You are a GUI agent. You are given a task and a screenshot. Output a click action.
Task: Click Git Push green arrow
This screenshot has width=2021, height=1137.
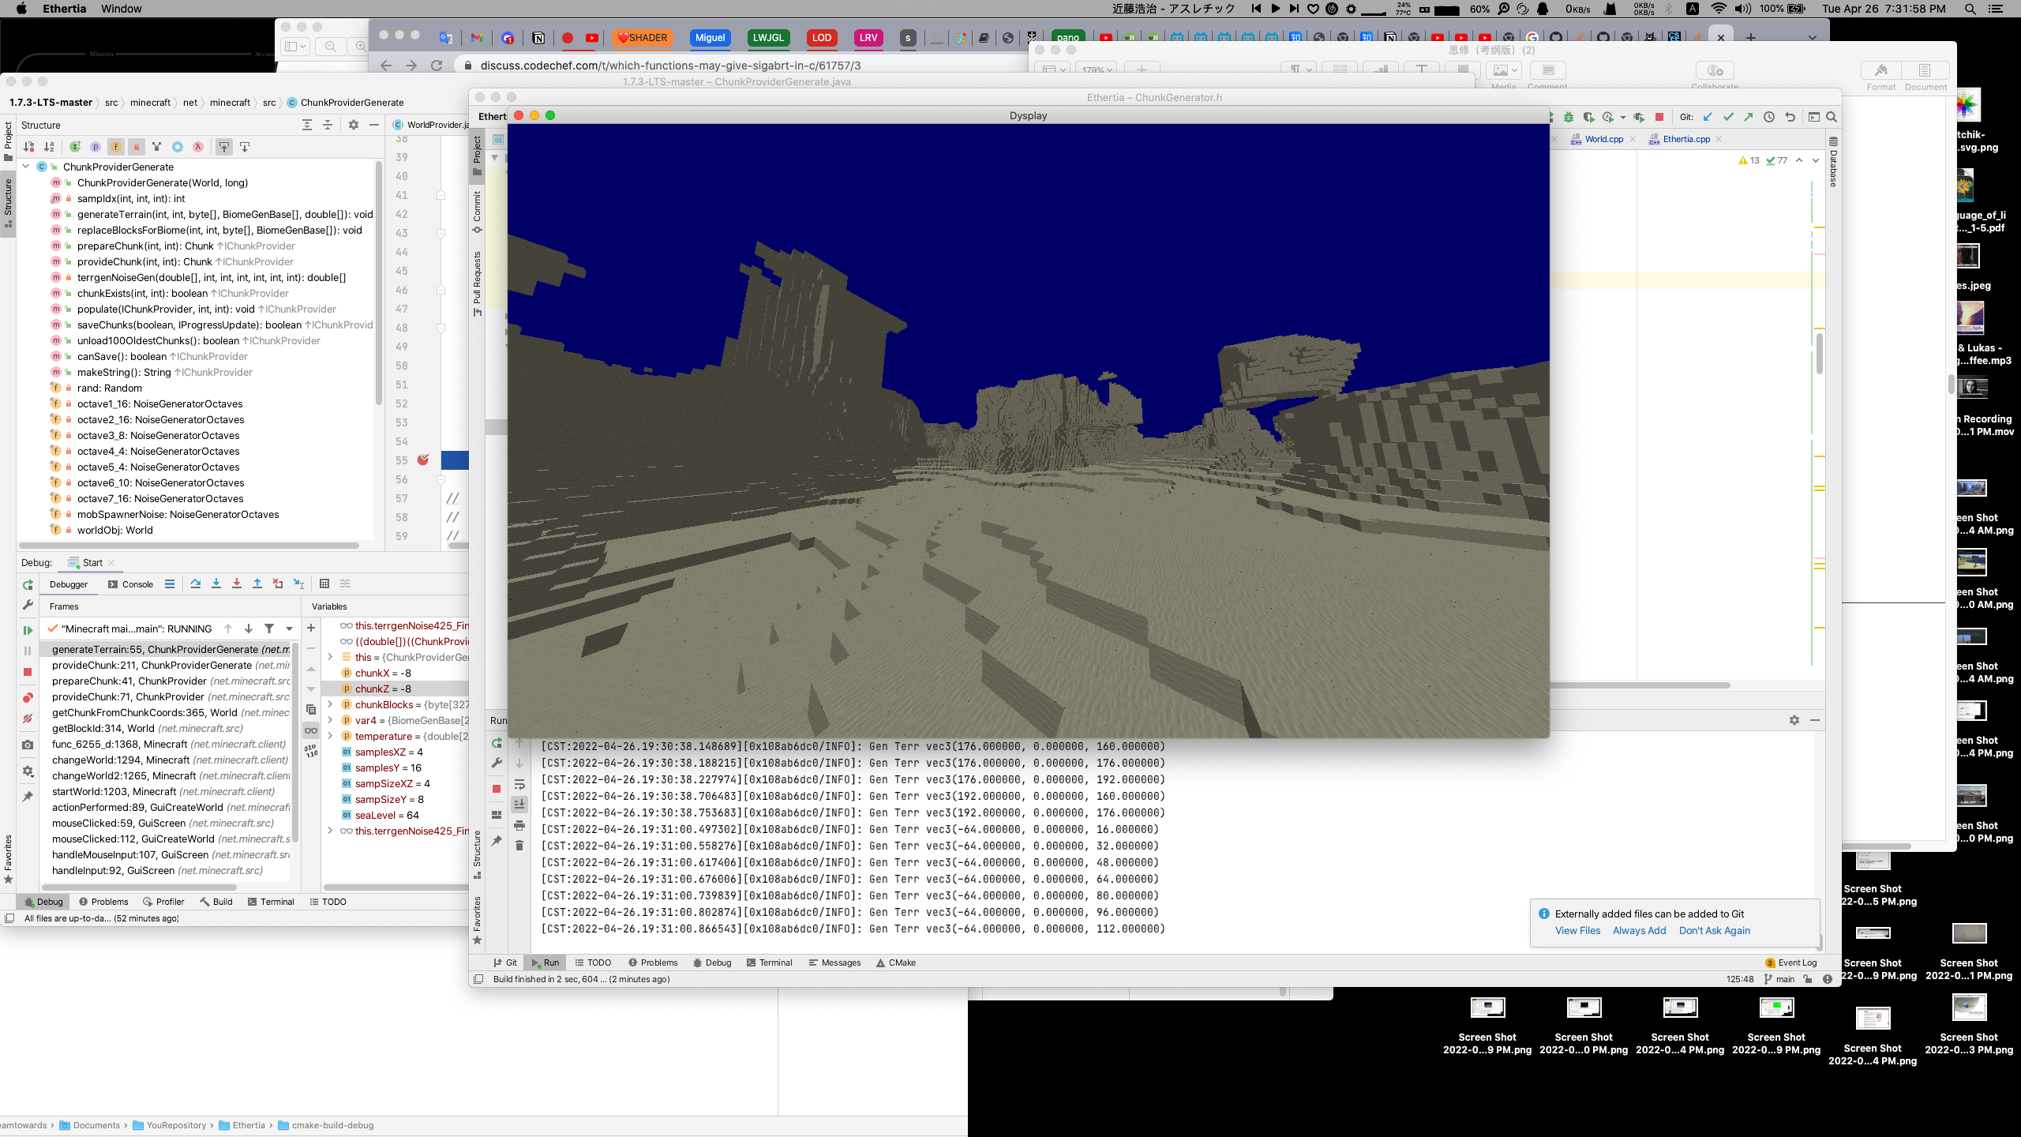tap(1749, 117)
